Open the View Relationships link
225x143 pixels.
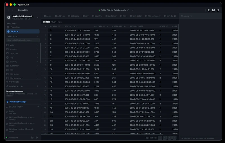tap(16, 102)
